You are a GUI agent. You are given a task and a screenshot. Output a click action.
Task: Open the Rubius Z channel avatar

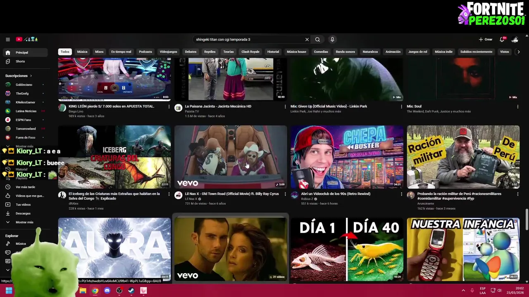[x=295, y=195]
